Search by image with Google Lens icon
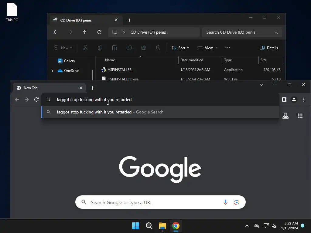 236,202
